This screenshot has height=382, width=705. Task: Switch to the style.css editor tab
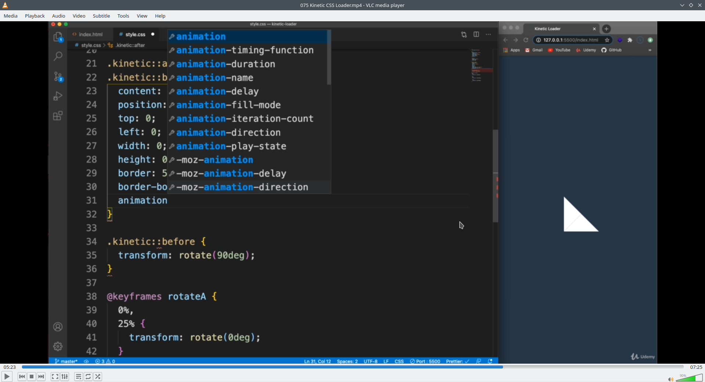(135, 34)
